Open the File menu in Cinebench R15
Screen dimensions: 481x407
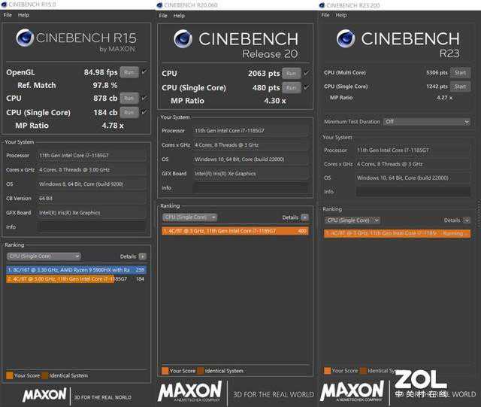(8, 15)
